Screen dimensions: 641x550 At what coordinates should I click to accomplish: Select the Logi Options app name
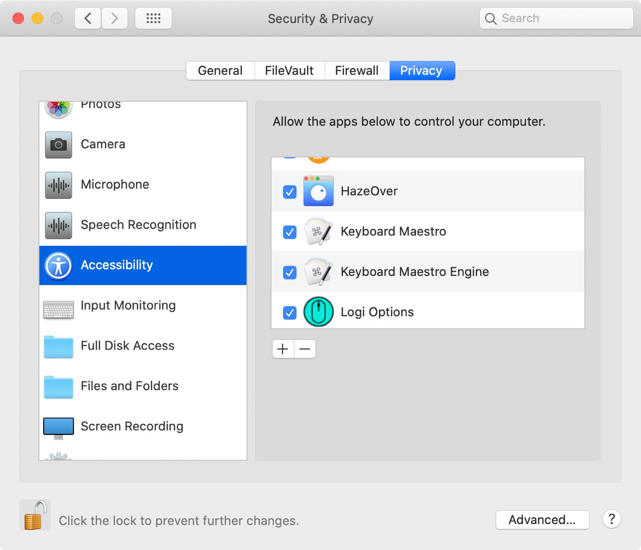coord(377,312)
